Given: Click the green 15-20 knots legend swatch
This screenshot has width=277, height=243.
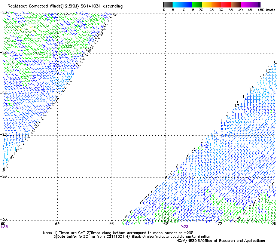Looking at the screenshot, I should (x=197, y=4).
